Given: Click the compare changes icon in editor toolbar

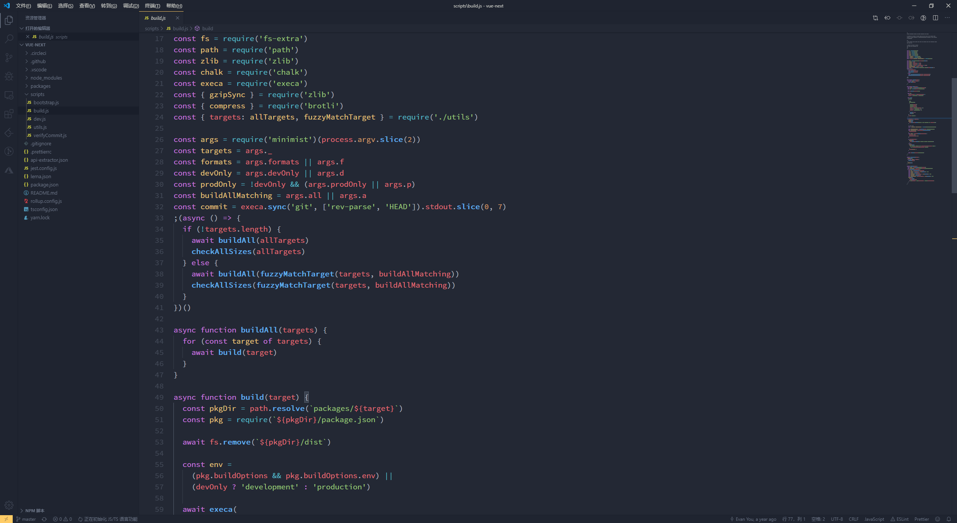Looking at the screenshot, I should (x=876, y=18).
